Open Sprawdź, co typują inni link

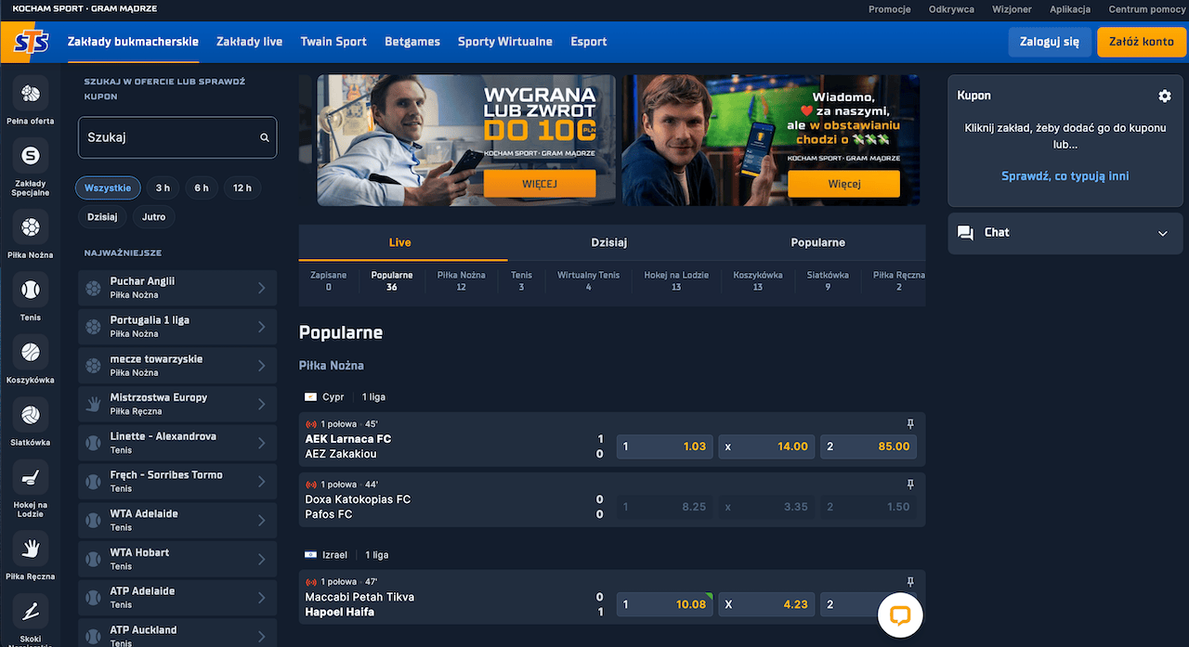coord(1065,176)
